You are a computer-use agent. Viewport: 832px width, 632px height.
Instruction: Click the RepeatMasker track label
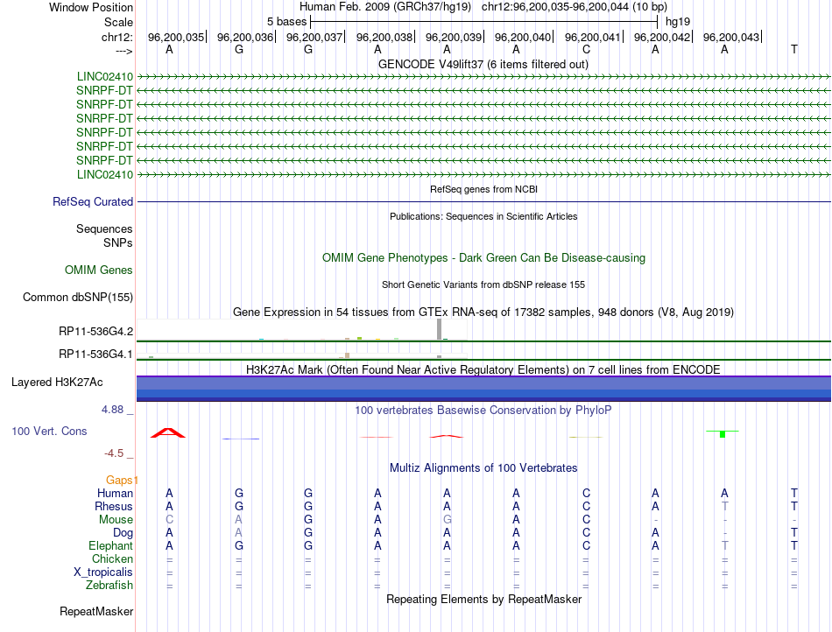tap(96, 611)
